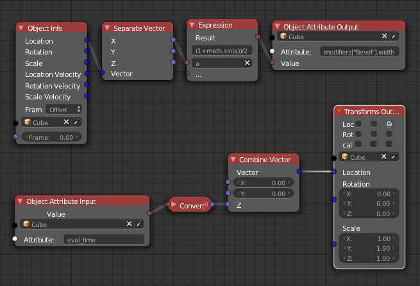This screenshot has height=286, width=420.
Task: Adjust Combine Vector Y value field
Action: point(264,194)
